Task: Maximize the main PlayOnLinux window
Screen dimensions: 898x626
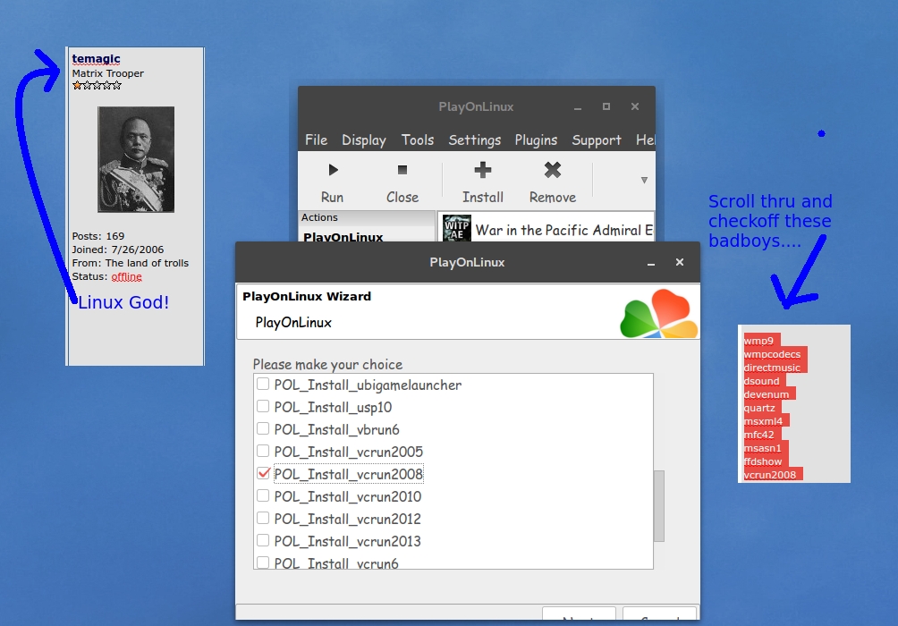Action: 606,106
